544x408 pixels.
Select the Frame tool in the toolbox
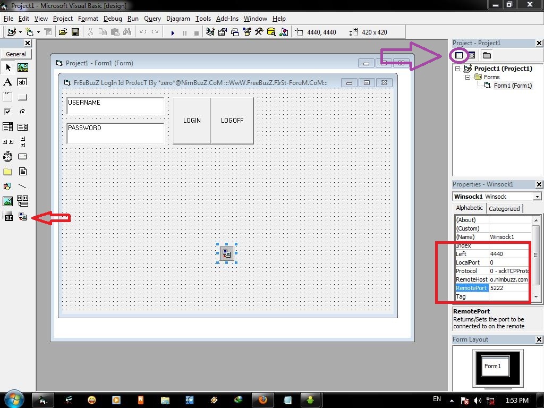[7, 97]
